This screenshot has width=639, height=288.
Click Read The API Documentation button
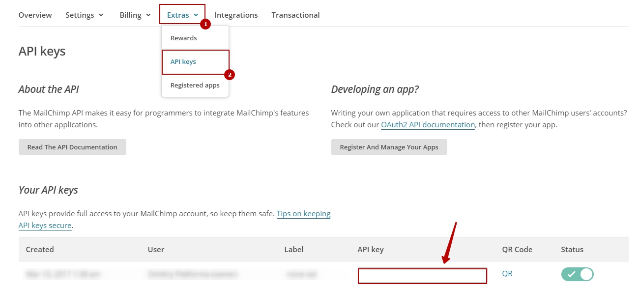[x=72, y=147]
